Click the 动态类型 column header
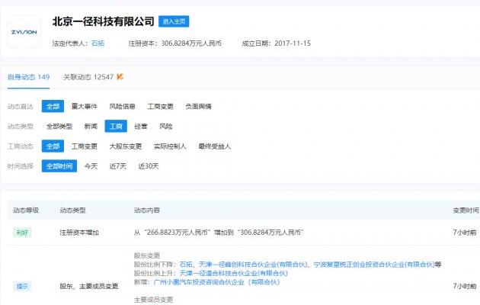 click(x=72, y=210)
